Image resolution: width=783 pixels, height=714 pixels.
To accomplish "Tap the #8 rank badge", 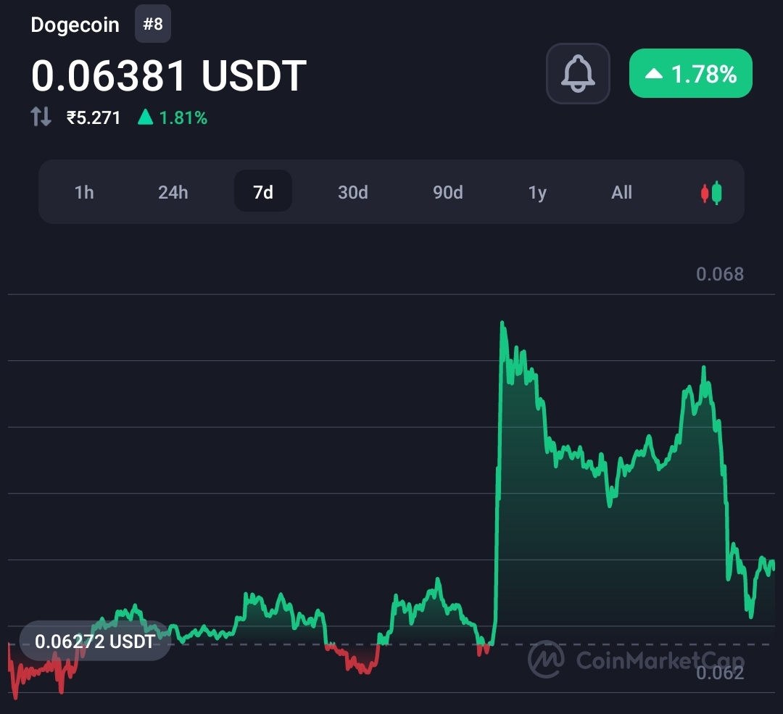I will [153, 24].
